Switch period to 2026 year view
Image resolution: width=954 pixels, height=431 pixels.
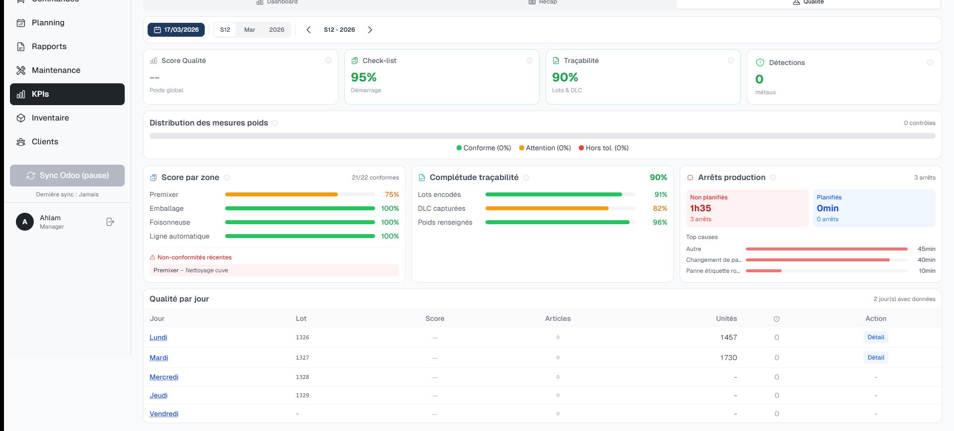(277, 30)
